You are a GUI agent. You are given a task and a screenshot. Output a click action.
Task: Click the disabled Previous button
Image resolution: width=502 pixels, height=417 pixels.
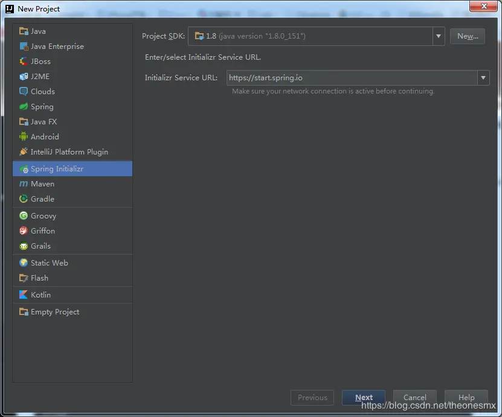[312, 398]
